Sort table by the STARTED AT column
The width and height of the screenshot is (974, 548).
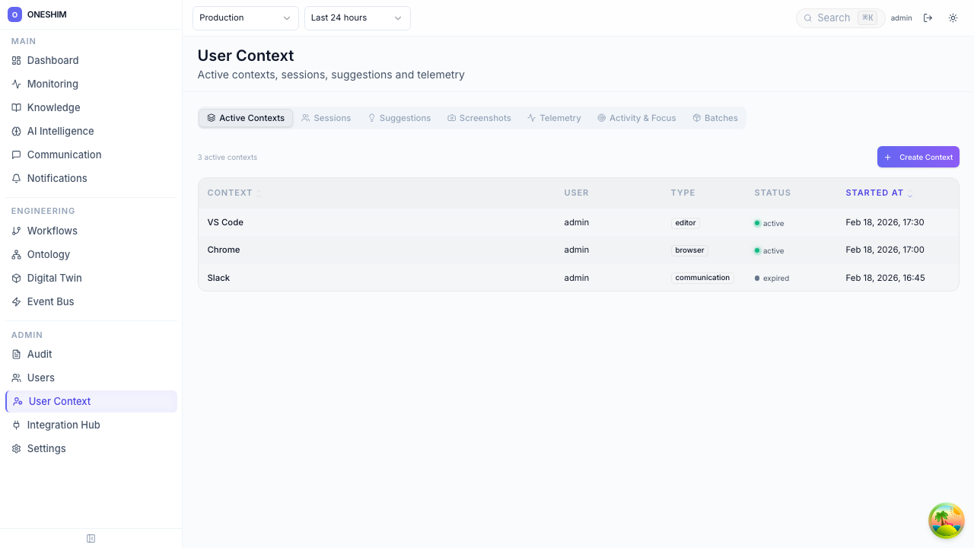[874, 193]
